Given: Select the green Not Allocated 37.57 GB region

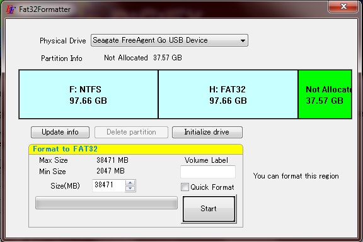Looking at the screenshot, I should tap(325, 94).
